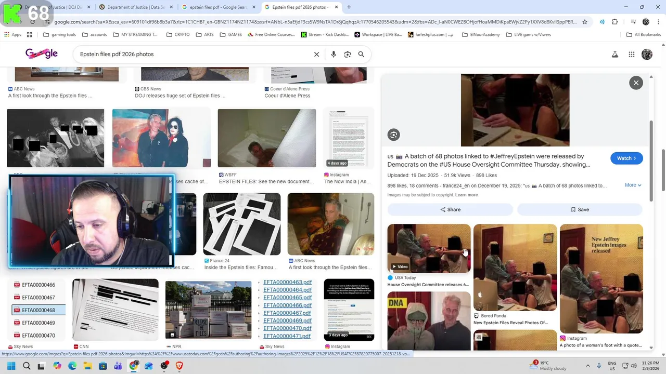
Task: Open the GAMES bookmark folder
Action: click(x=230, y=35)
